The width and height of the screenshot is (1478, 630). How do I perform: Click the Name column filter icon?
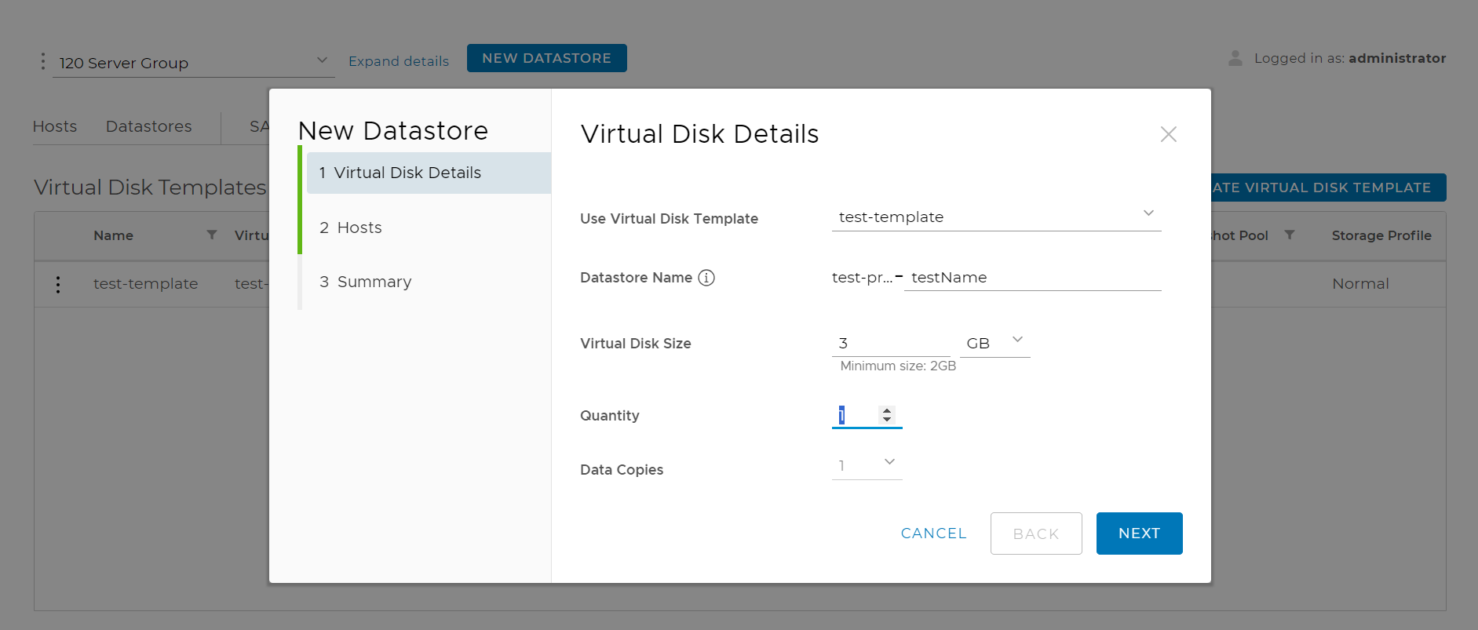point(212,235)
